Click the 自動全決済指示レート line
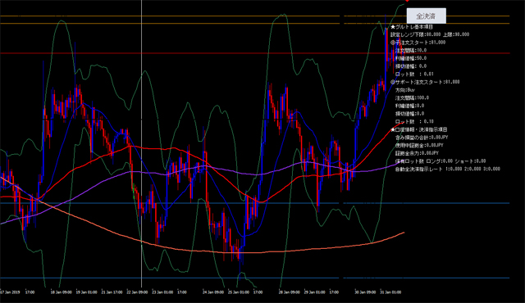Viewport: 525px width, 303px height. (448, 169)
